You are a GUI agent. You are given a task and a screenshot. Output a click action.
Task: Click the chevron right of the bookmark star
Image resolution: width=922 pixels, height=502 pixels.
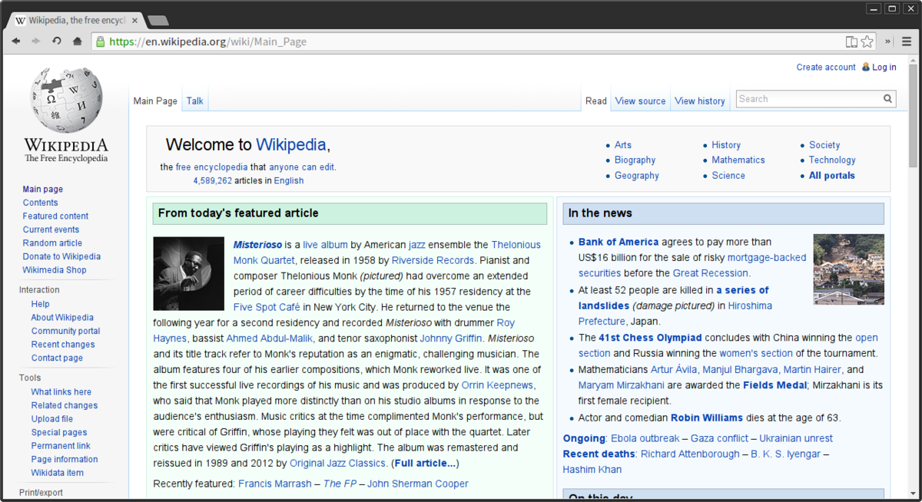[887, 41]
